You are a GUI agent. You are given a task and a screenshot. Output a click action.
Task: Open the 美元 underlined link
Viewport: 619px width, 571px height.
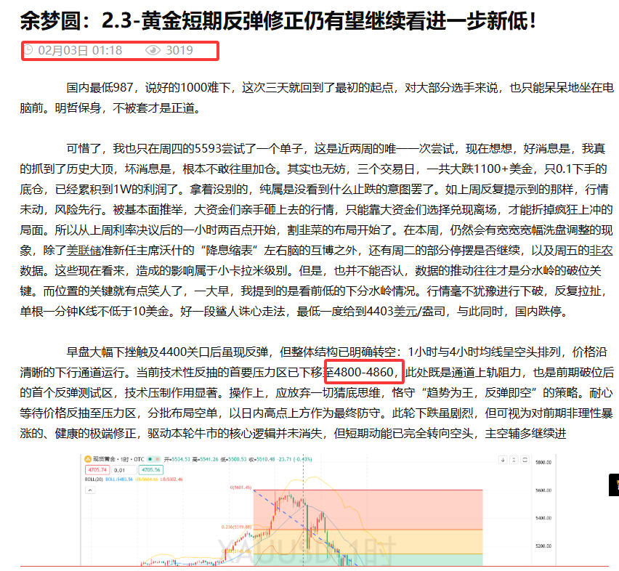405,312
